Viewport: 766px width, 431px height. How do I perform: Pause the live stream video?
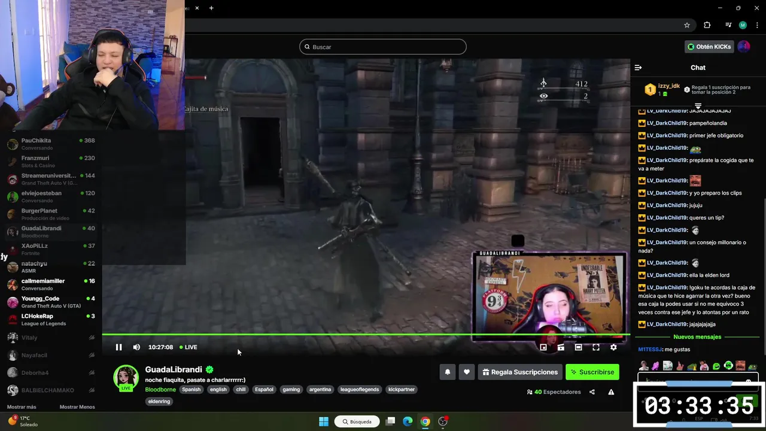pyautogui.click(x=118, y=347)
